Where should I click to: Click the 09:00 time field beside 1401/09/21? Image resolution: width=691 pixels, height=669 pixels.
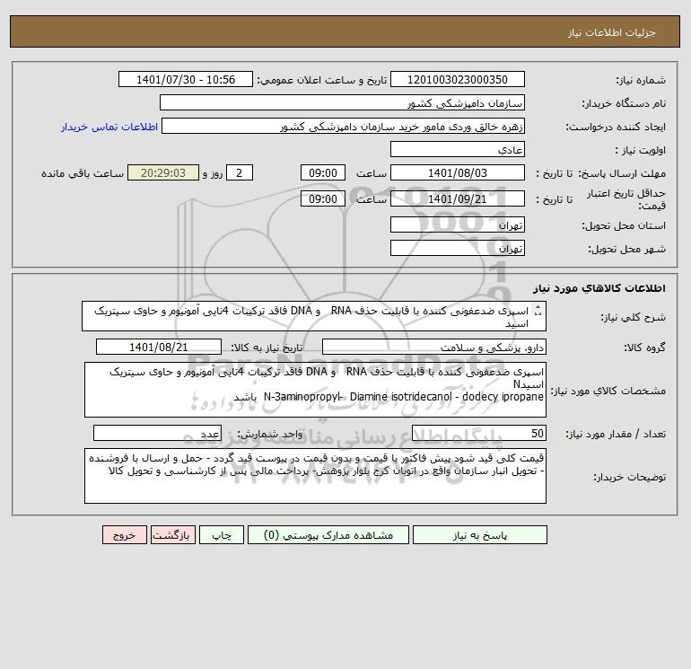(323, 198)
